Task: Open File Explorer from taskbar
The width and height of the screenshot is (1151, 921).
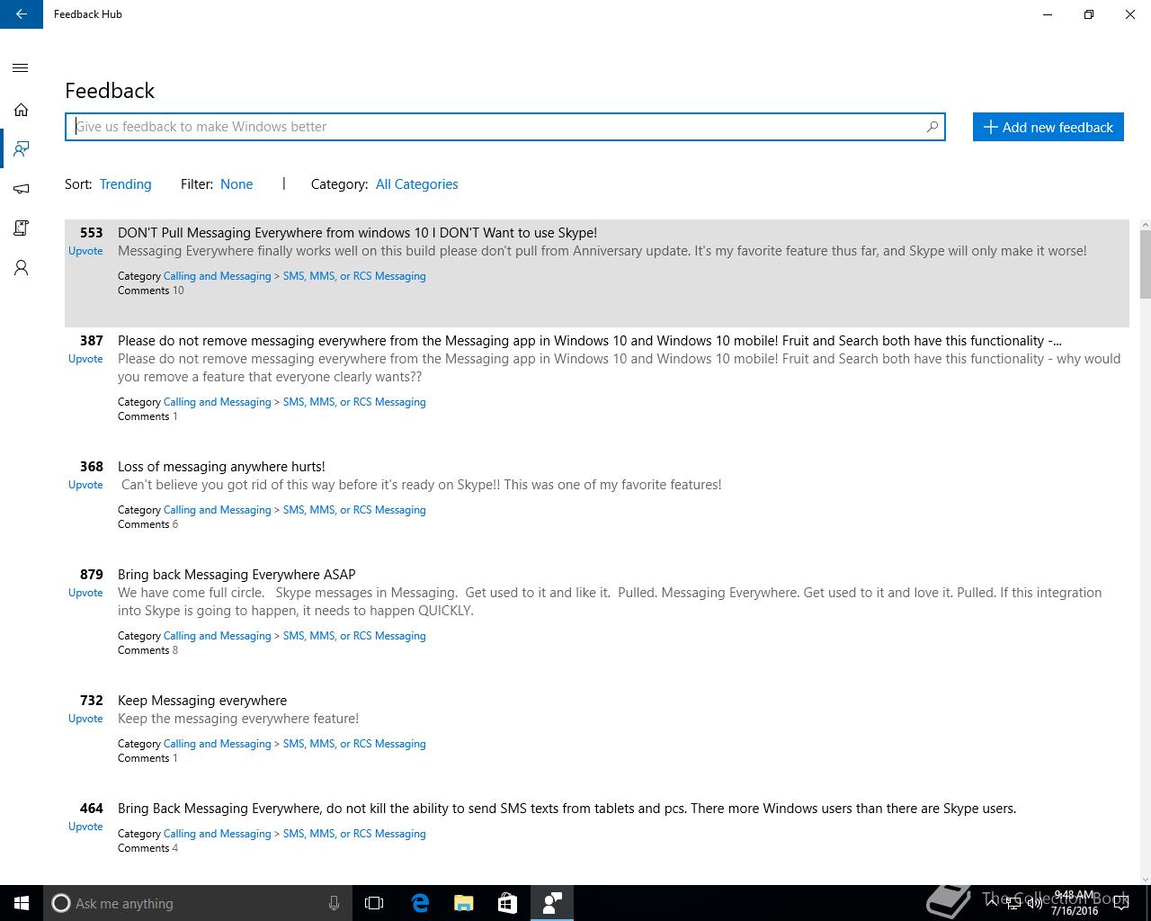Action: [464, 903]
